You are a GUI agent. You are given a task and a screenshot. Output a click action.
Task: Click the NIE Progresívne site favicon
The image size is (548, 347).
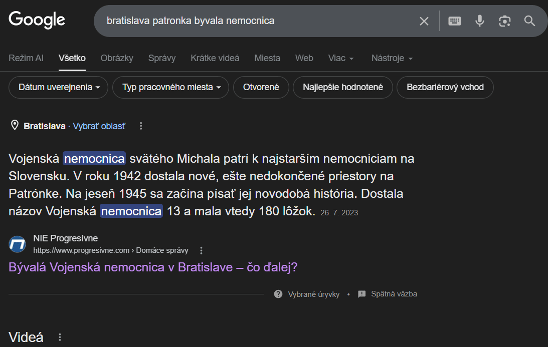17,244
